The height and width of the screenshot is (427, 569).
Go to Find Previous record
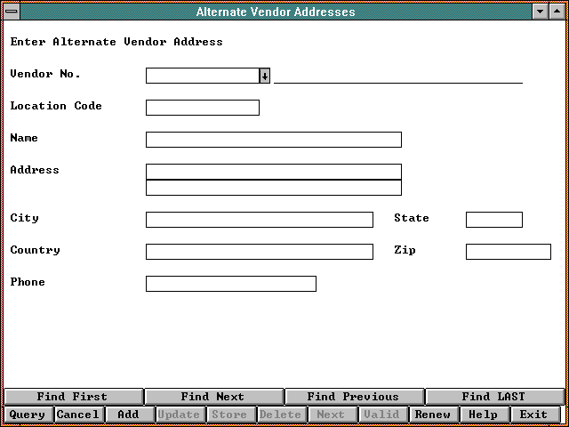click(x=353, y=397)
